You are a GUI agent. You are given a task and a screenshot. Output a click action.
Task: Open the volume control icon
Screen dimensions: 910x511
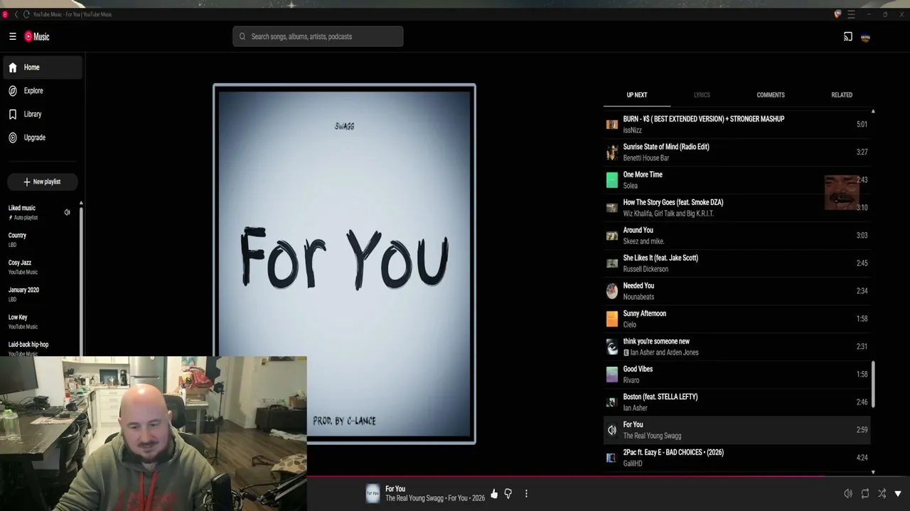tap(847, 493)
